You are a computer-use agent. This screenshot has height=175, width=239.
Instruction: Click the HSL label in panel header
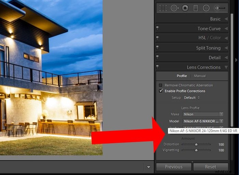[202, 38]
